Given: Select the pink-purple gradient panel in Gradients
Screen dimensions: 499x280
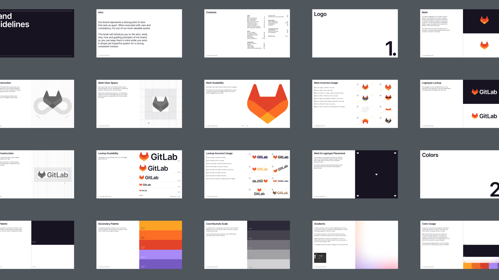Looking at the screenshot, I should tap(376, 245).
